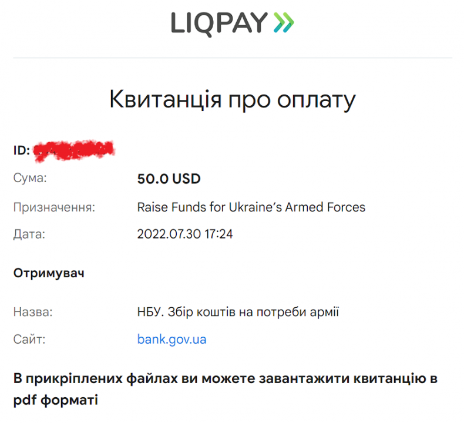Click the "Дата:" label
The image size is (464, 423).
29,234
